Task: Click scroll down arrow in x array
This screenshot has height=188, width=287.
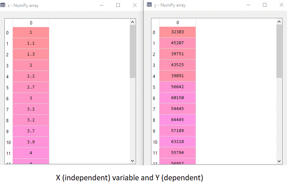Action: pos(132,161)
